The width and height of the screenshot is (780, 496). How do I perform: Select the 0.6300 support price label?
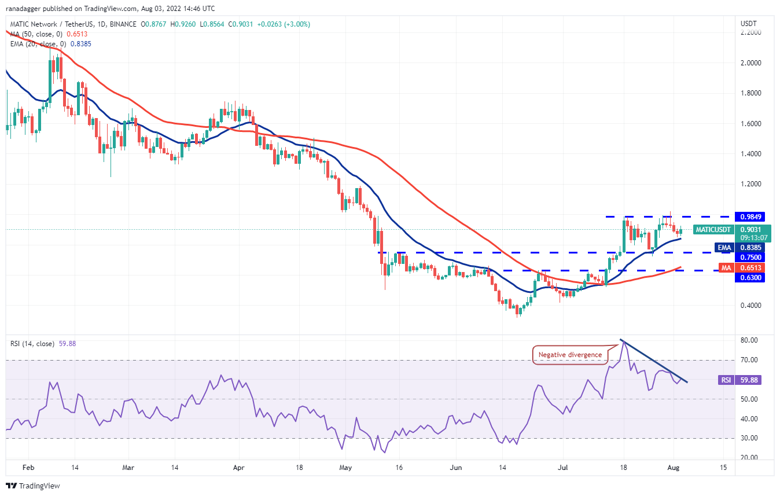pos(750,277)
